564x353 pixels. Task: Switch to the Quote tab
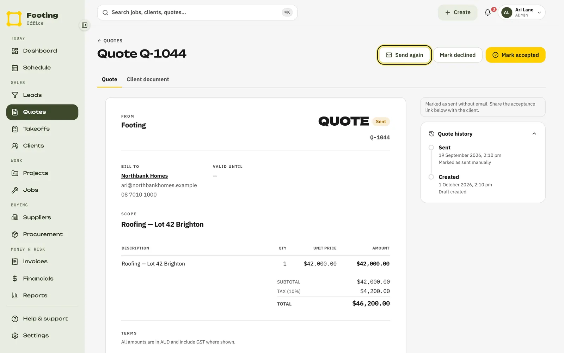[x=109, y=79]
